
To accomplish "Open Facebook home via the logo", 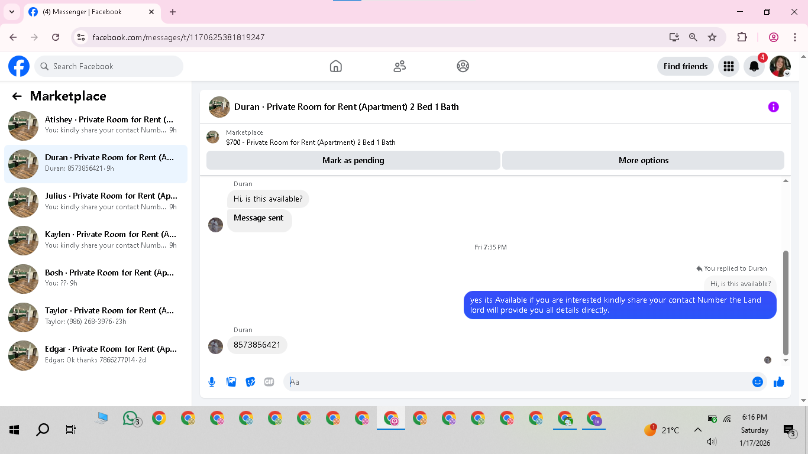I will [x=19, y=66].
